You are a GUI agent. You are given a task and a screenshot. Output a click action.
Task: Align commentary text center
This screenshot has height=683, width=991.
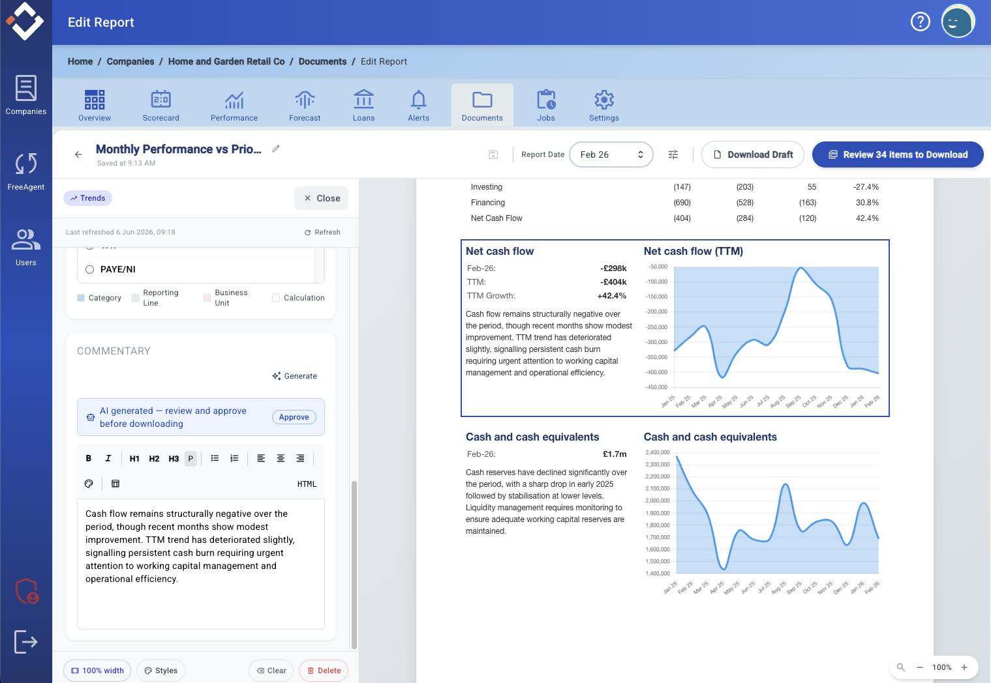tap(281, 458)
